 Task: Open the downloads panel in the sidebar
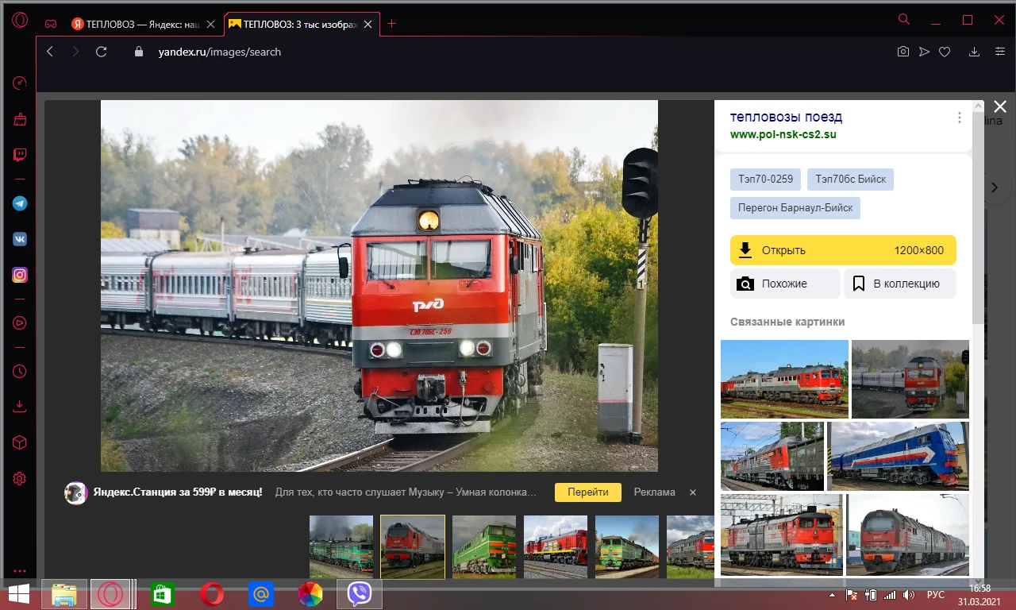(x=20, y=406)
